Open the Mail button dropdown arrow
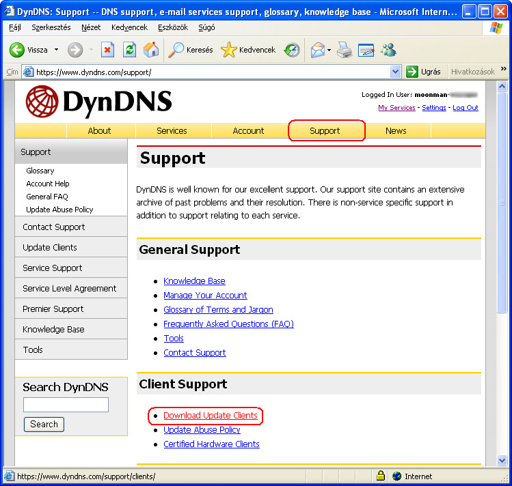This screenshot has width=512, height=486. point(329,51)
